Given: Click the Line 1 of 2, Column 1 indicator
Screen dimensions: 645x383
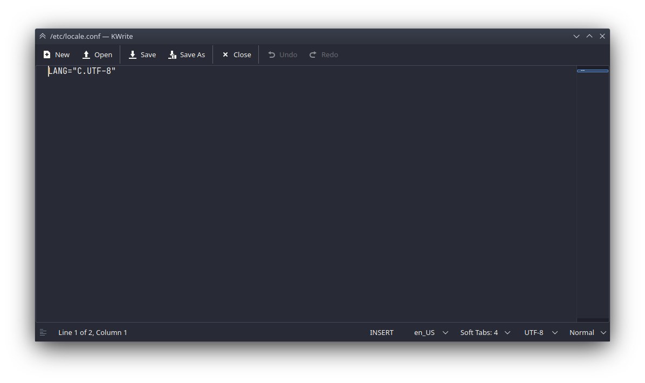Looking at the screenshot, I should click(93, 332).
